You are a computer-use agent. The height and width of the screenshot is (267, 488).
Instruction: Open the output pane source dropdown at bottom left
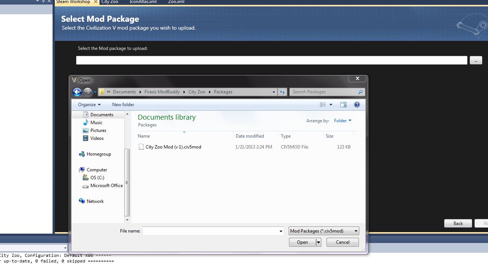pyautogui.click(x=65, y=248)
